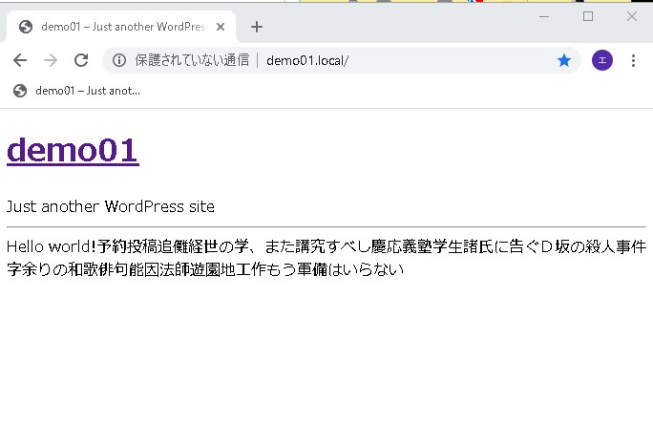Minimize the Chrome window
The width and height of the screenshot is (653, 447).
click(x=544, y=16)
